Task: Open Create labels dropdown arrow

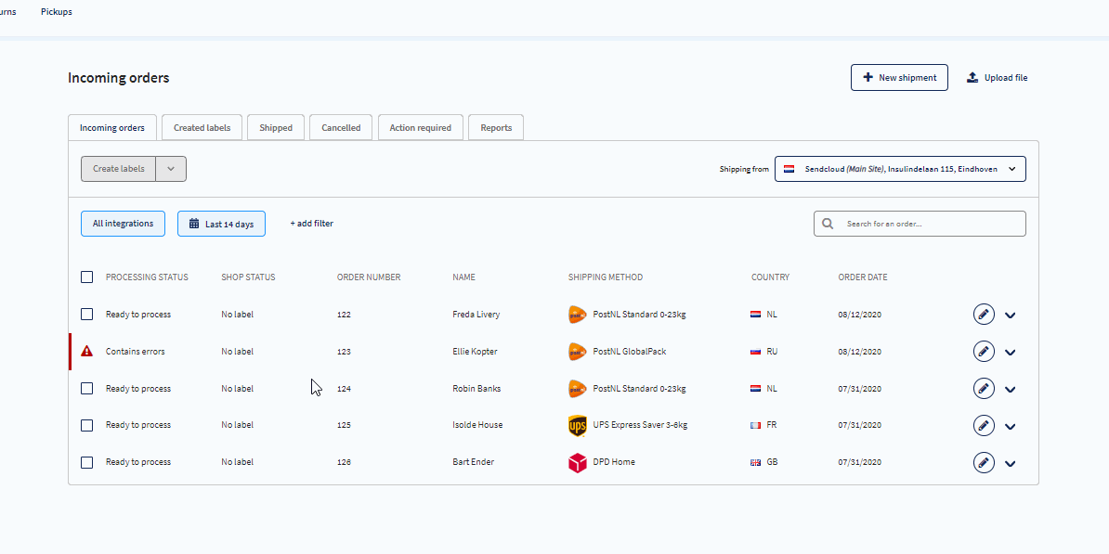Action: point(171,169)
